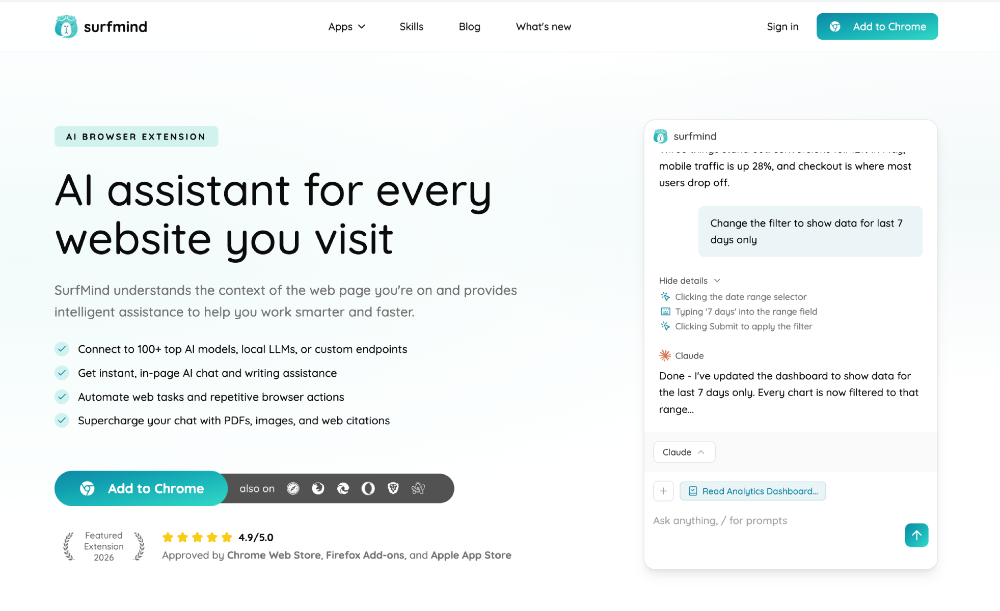The height and width of the screenshot is (611, 1000).
Task: Click the checkmark beside Connect to 100+ models
Action: click(x=62, y=349)
